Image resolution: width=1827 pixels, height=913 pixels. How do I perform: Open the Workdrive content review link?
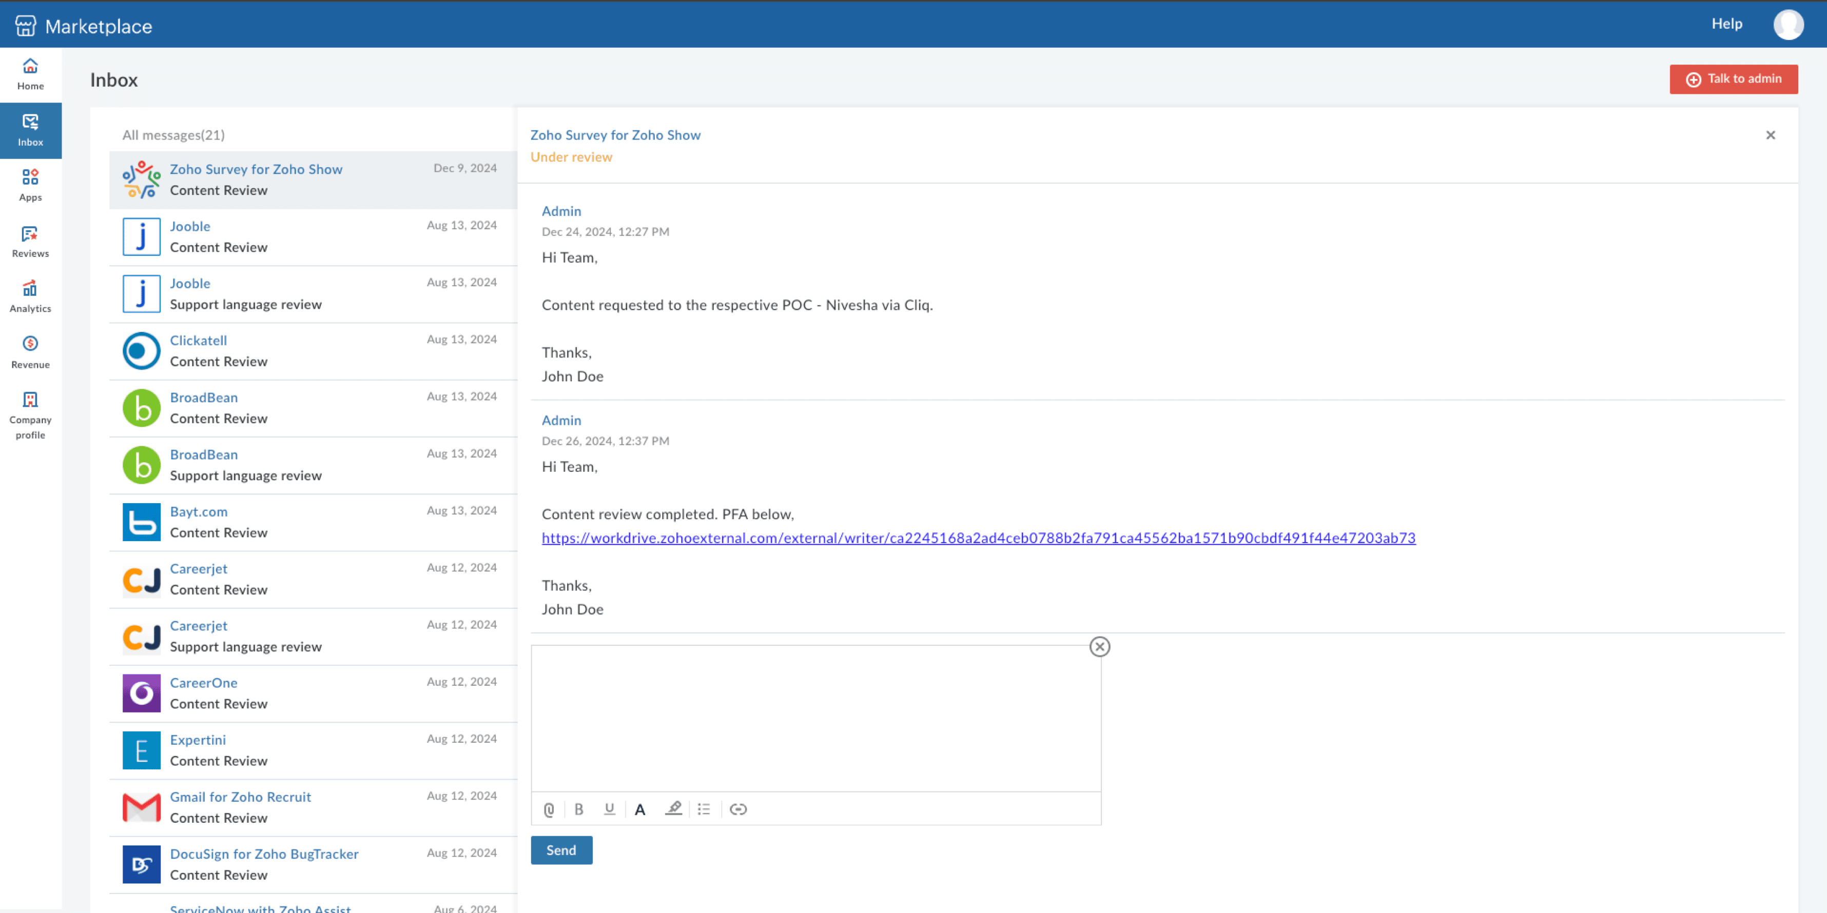pyautogui.click(x=978, y=537)
